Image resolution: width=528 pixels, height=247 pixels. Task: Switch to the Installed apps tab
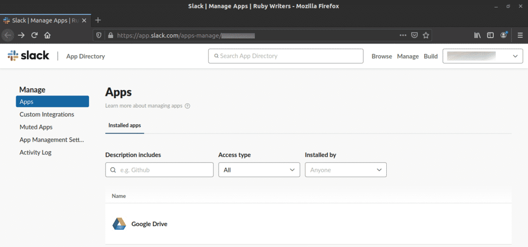pos(125,126)
